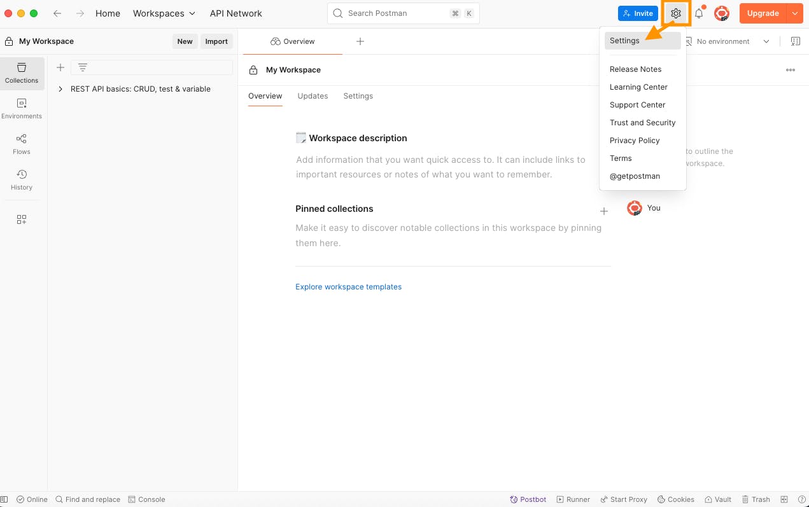Open the environment quick look icon
Image resolution: width=809 pixels, height=507 pixels.
click(796, 41)
